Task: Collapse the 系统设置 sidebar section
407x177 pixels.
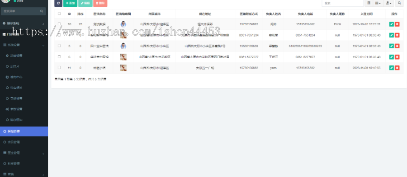Action: click(x=24, y=45)
